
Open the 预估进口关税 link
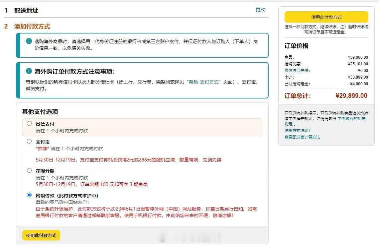[297, 70]
